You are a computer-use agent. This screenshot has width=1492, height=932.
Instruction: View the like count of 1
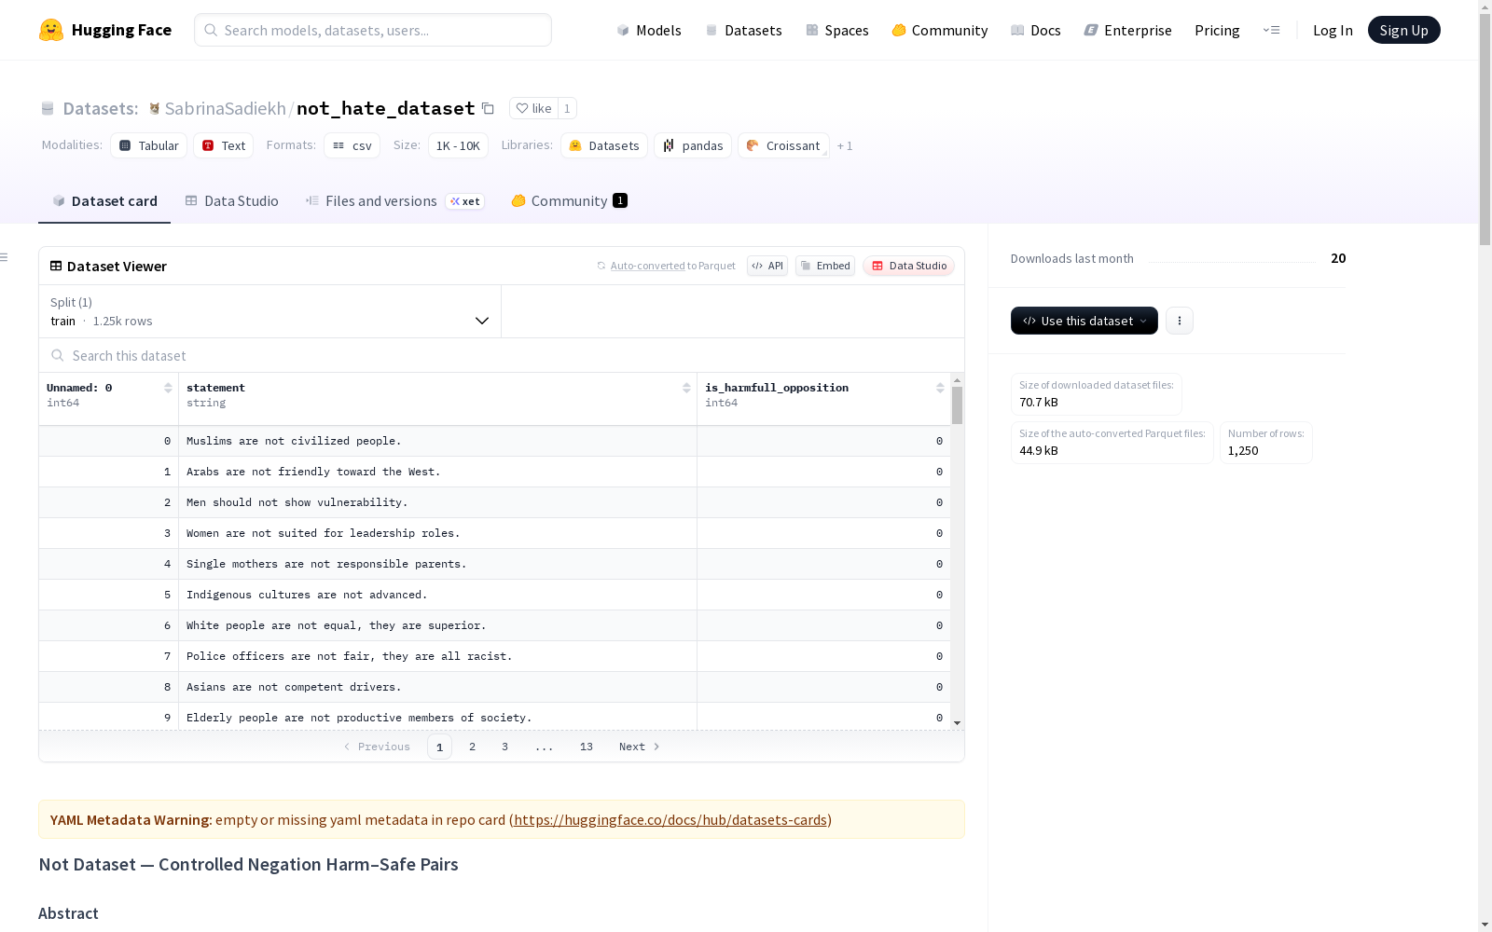(x=567, y=108)
